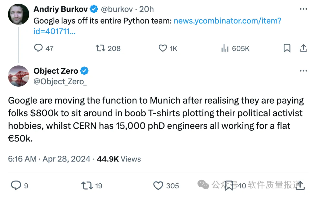This screenshot has width=311, height=197.
Task: Open Andriy Burkov's profile name
Action: (60, 9)
